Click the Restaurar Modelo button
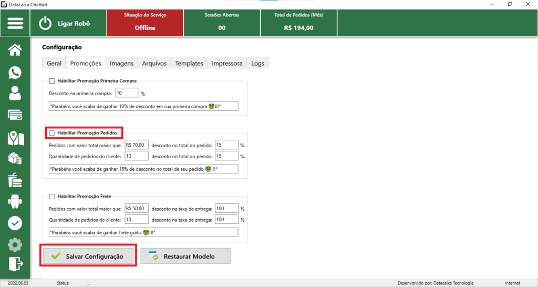 [185, 256]
